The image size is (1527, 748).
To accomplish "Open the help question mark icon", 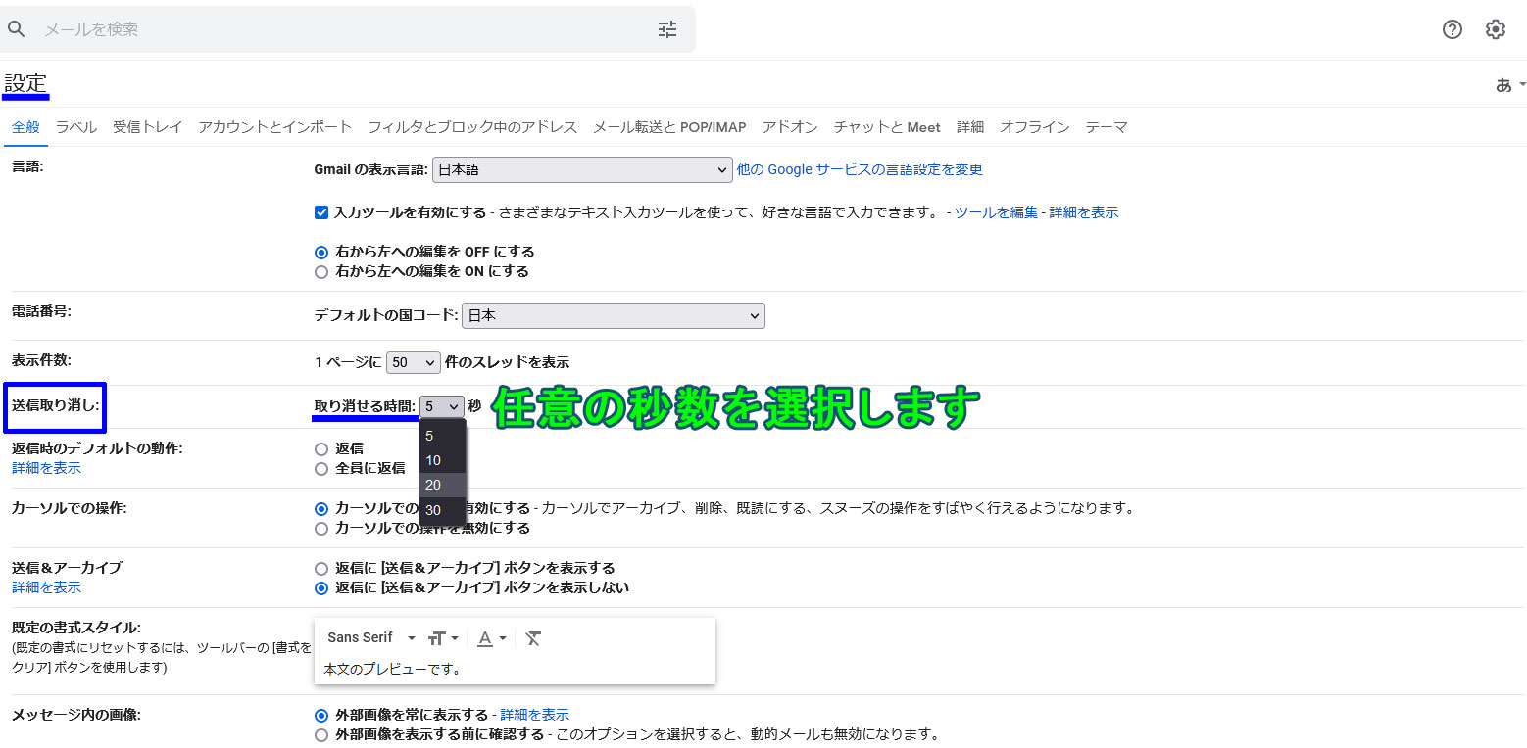I will 1453,29.
